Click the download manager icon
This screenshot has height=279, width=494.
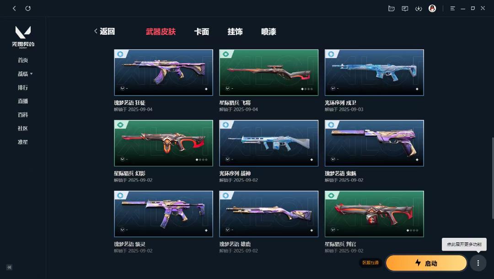(419, 9)
